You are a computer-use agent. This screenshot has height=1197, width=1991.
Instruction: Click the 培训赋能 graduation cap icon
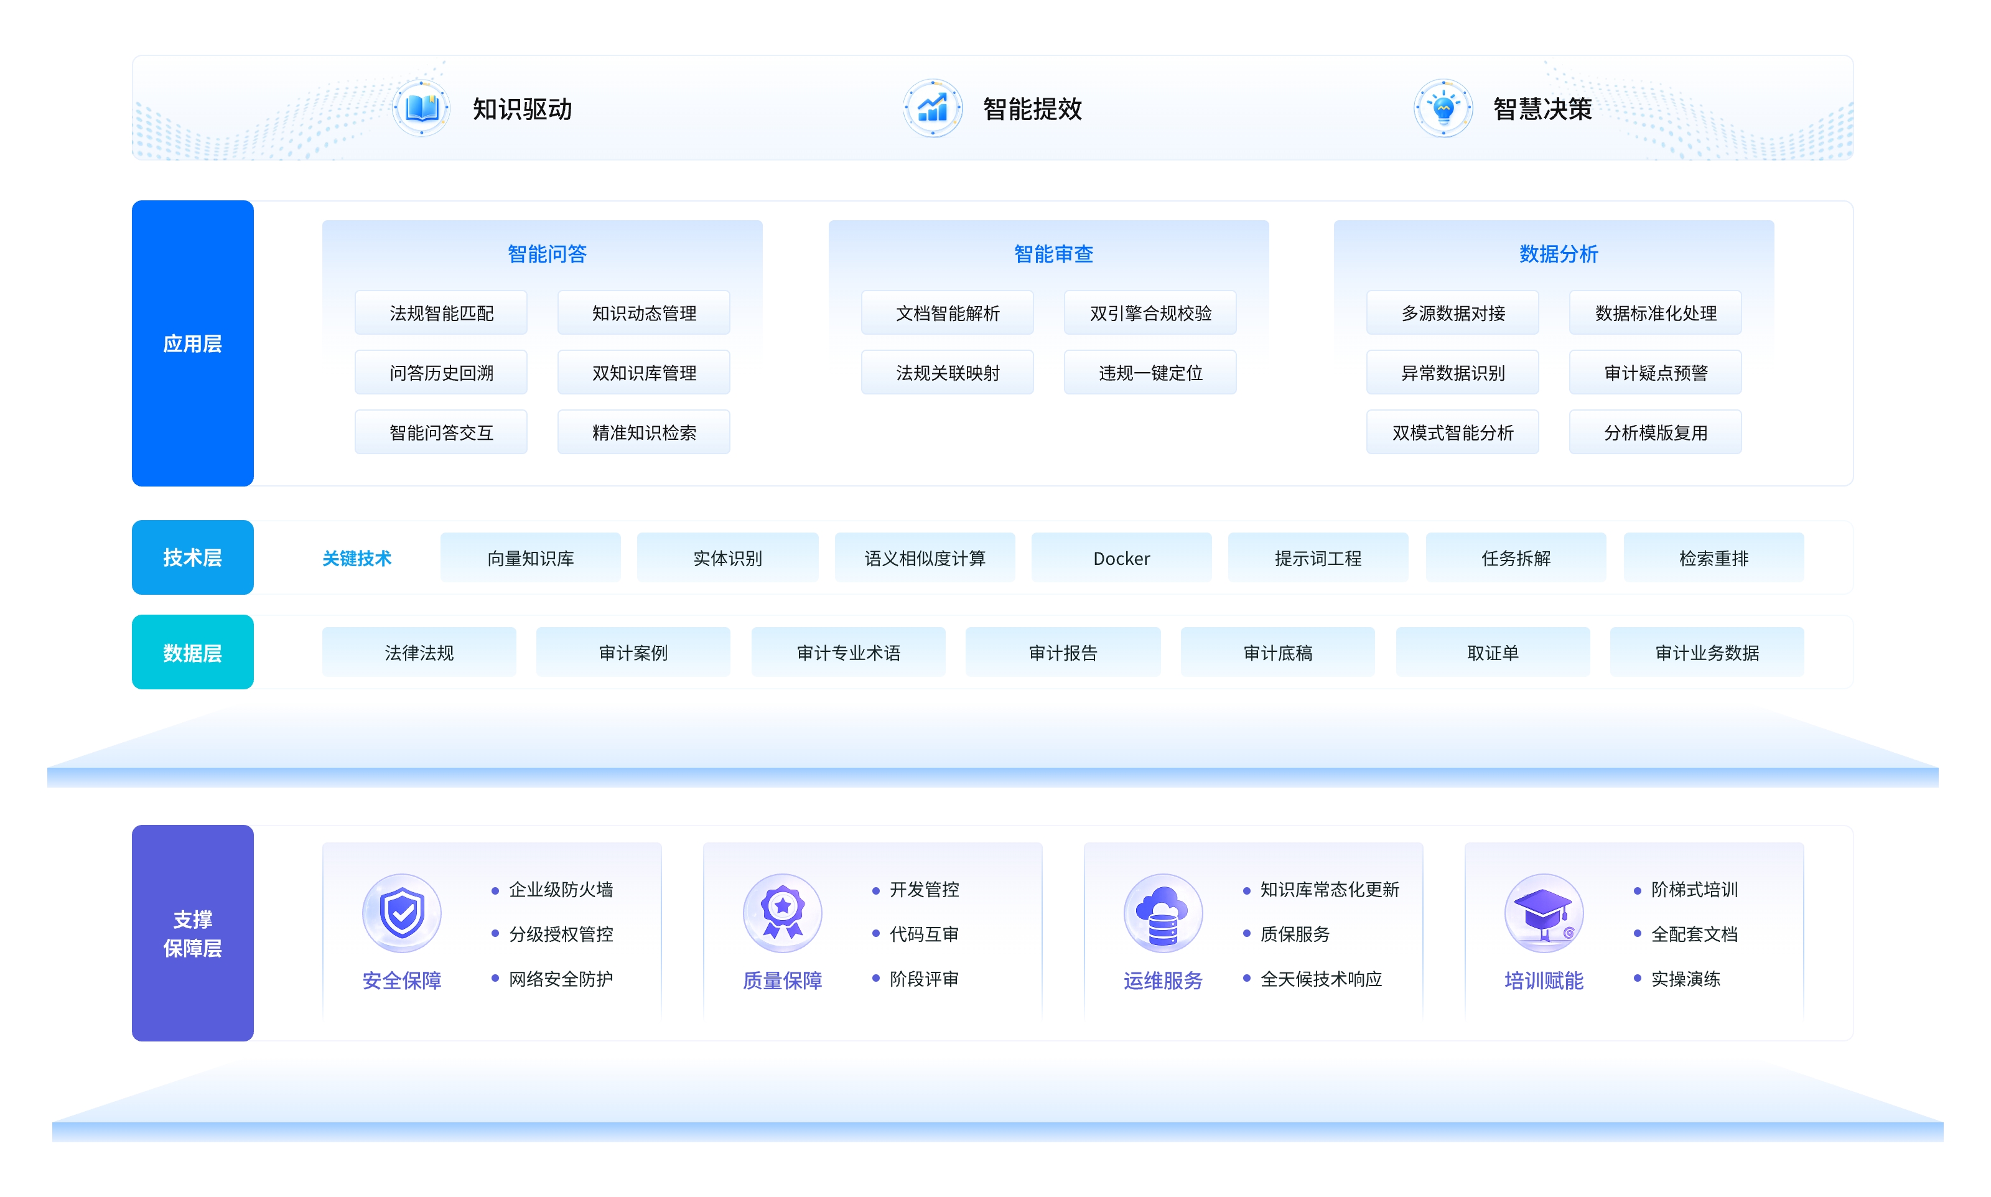point(1544,913)
